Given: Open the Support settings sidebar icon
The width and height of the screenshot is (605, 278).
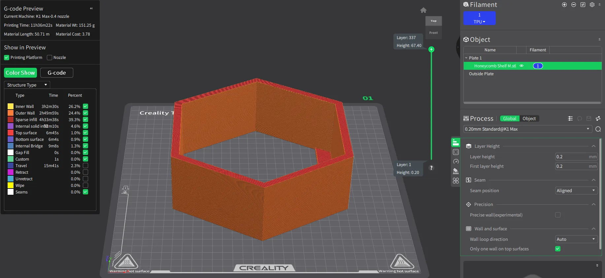Looking at the screenshot, I should [456, 171].
